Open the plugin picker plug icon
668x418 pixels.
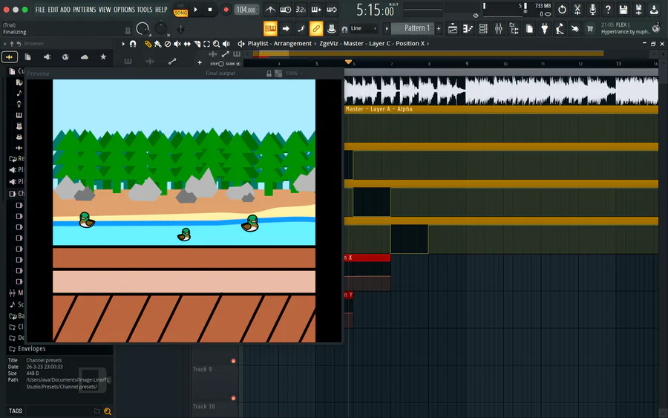click(x=545, y=28)
